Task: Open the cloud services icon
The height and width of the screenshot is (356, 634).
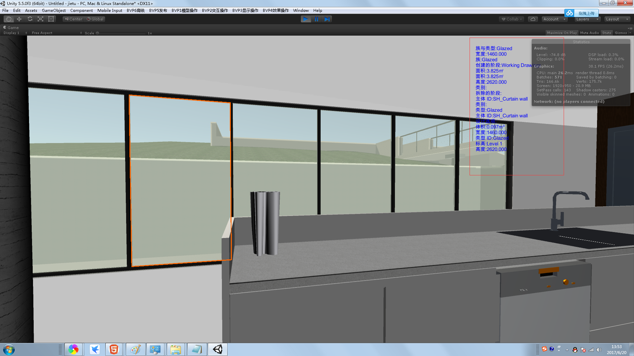Action: tap(533, 19)
